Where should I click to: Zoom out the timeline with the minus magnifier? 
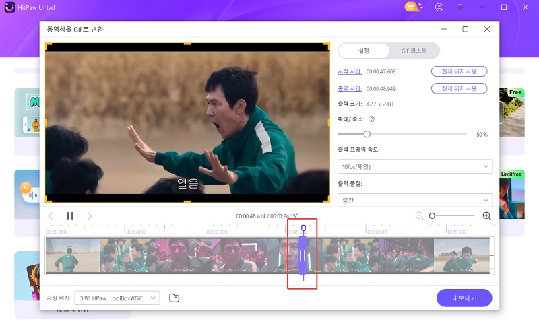tap(419, 215)
